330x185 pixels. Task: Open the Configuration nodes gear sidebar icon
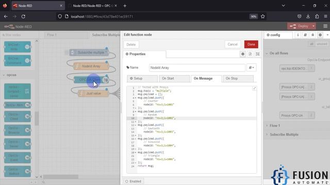pyautogui.click(x=320, y=35)
